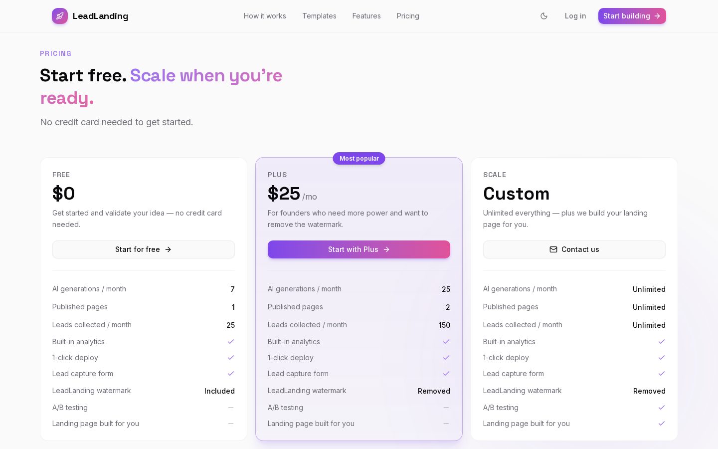Image resolution: width=718 pixels, height=449 pixels.
Task: Click the Plus plan Published pages value 2
Action: pos(448,307)
